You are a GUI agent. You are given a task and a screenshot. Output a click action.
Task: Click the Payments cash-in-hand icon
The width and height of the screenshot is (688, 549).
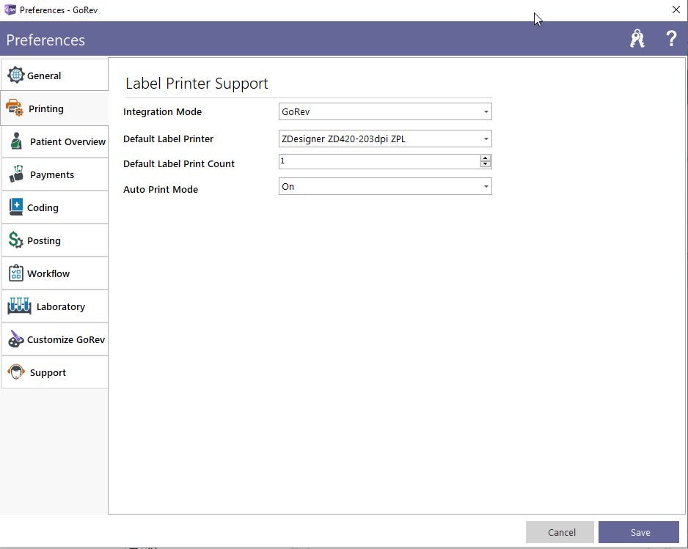pyautogui.click(x=17, y=174)
